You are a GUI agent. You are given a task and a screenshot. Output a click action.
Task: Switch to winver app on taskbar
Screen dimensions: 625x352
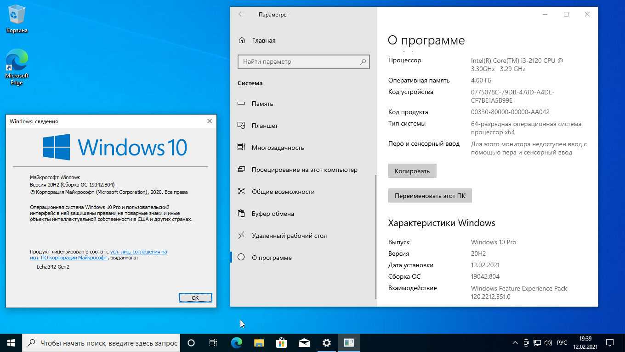[x=349, y=342]
